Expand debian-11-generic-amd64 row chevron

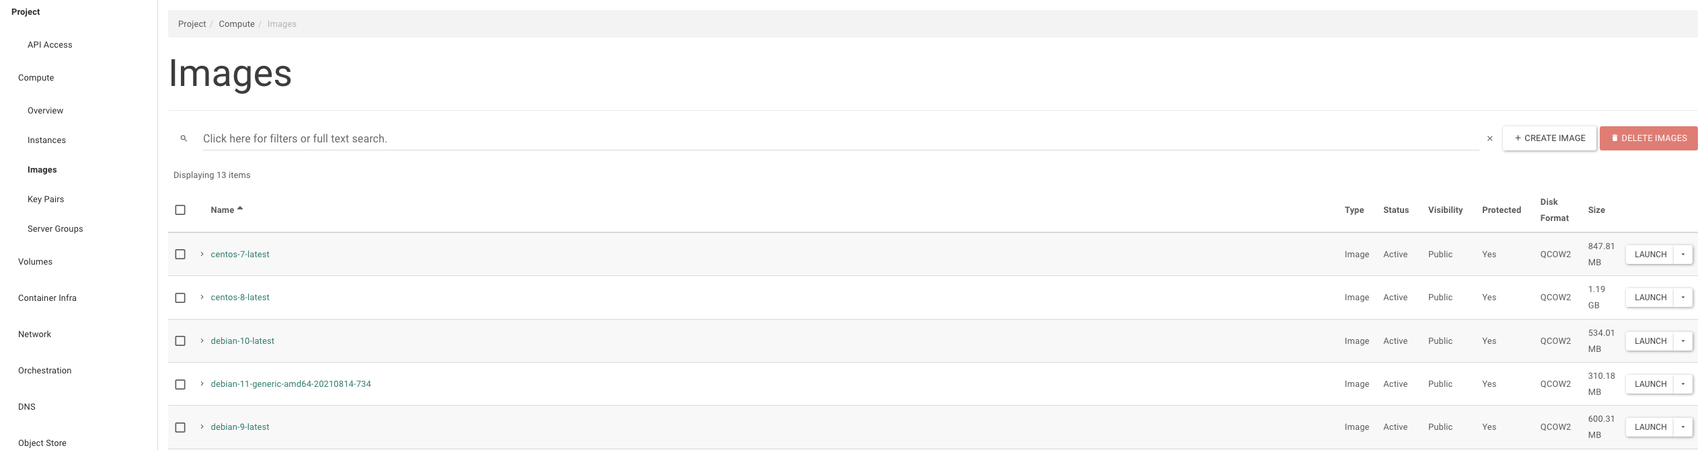(202, 384)
